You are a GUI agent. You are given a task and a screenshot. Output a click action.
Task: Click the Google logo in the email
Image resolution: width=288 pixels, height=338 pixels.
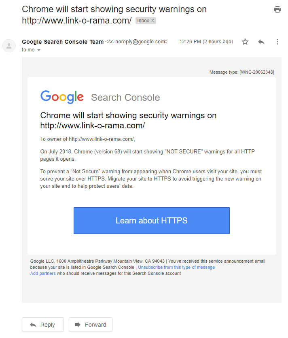[x=62, y=97]
